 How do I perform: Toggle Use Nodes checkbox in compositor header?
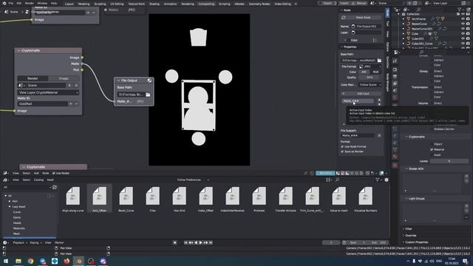(x=54, y=173)
